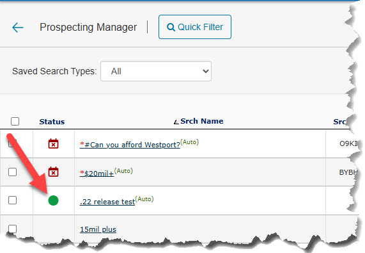This screenshot has height=253, width=365.
Task: Click the BYBH code in the $20mil+ row
Action: pos(348,172)
